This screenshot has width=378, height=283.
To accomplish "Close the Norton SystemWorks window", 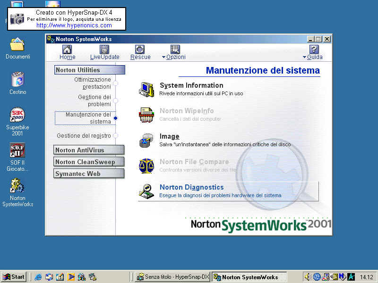I will pyautogui.click(x=326, y=39).
